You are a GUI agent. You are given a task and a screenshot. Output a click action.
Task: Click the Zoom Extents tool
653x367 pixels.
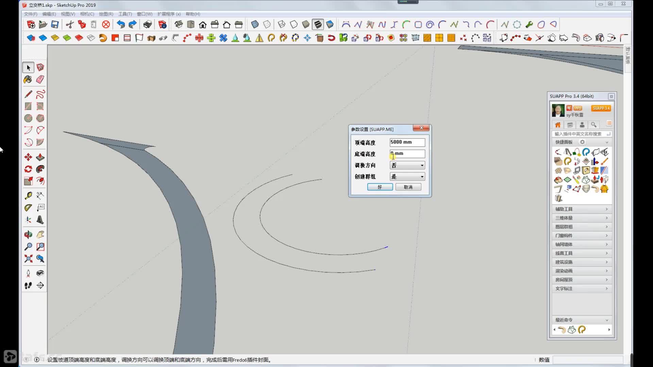pos(28,259)
